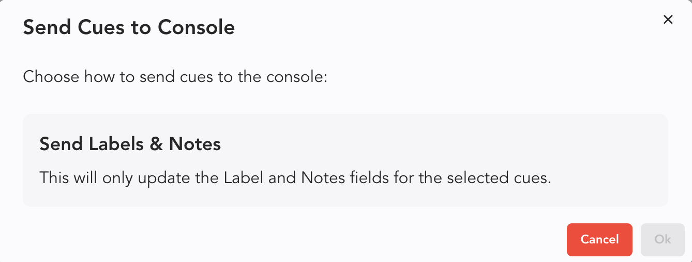Viewport: 692px width, 262px height.
Task: Confirm the dialog using Ok
Action: [x=663, y=239]
